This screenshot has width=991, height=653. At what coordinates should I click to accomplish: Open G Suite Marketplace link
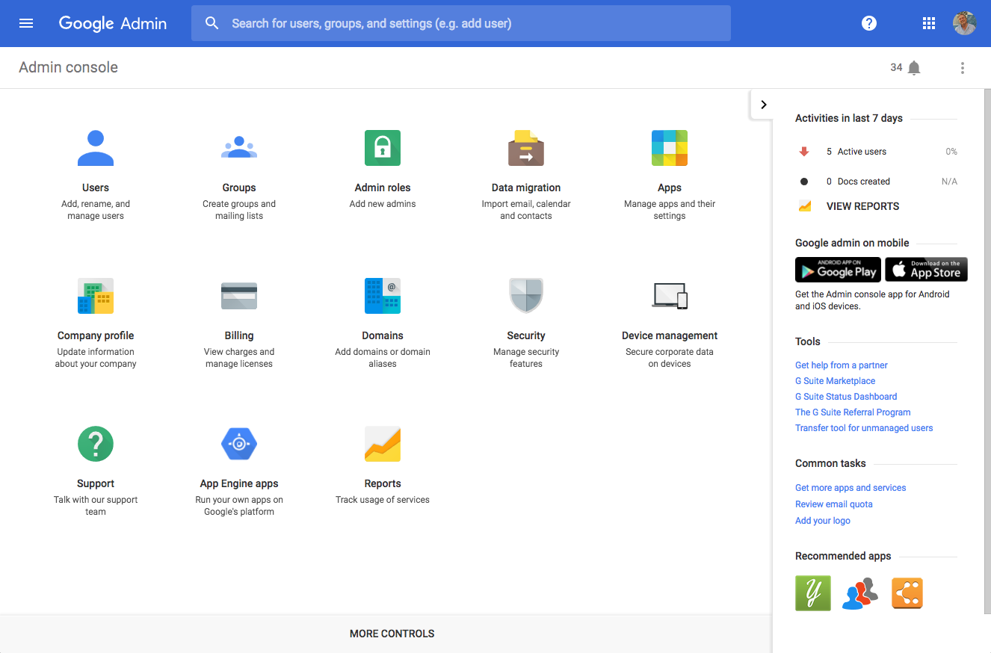point(835,381)
